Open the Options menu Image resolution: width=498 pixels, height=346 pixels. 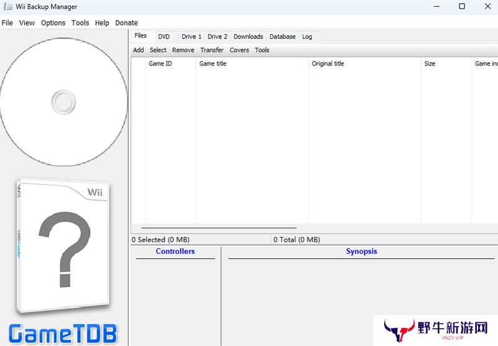tap(53, 23)
